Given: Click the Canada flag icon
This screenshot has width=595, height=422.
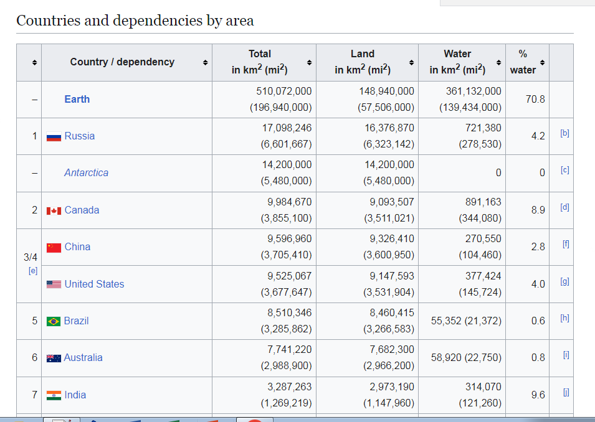Looking at the screenshot, I should click(54, 211).
